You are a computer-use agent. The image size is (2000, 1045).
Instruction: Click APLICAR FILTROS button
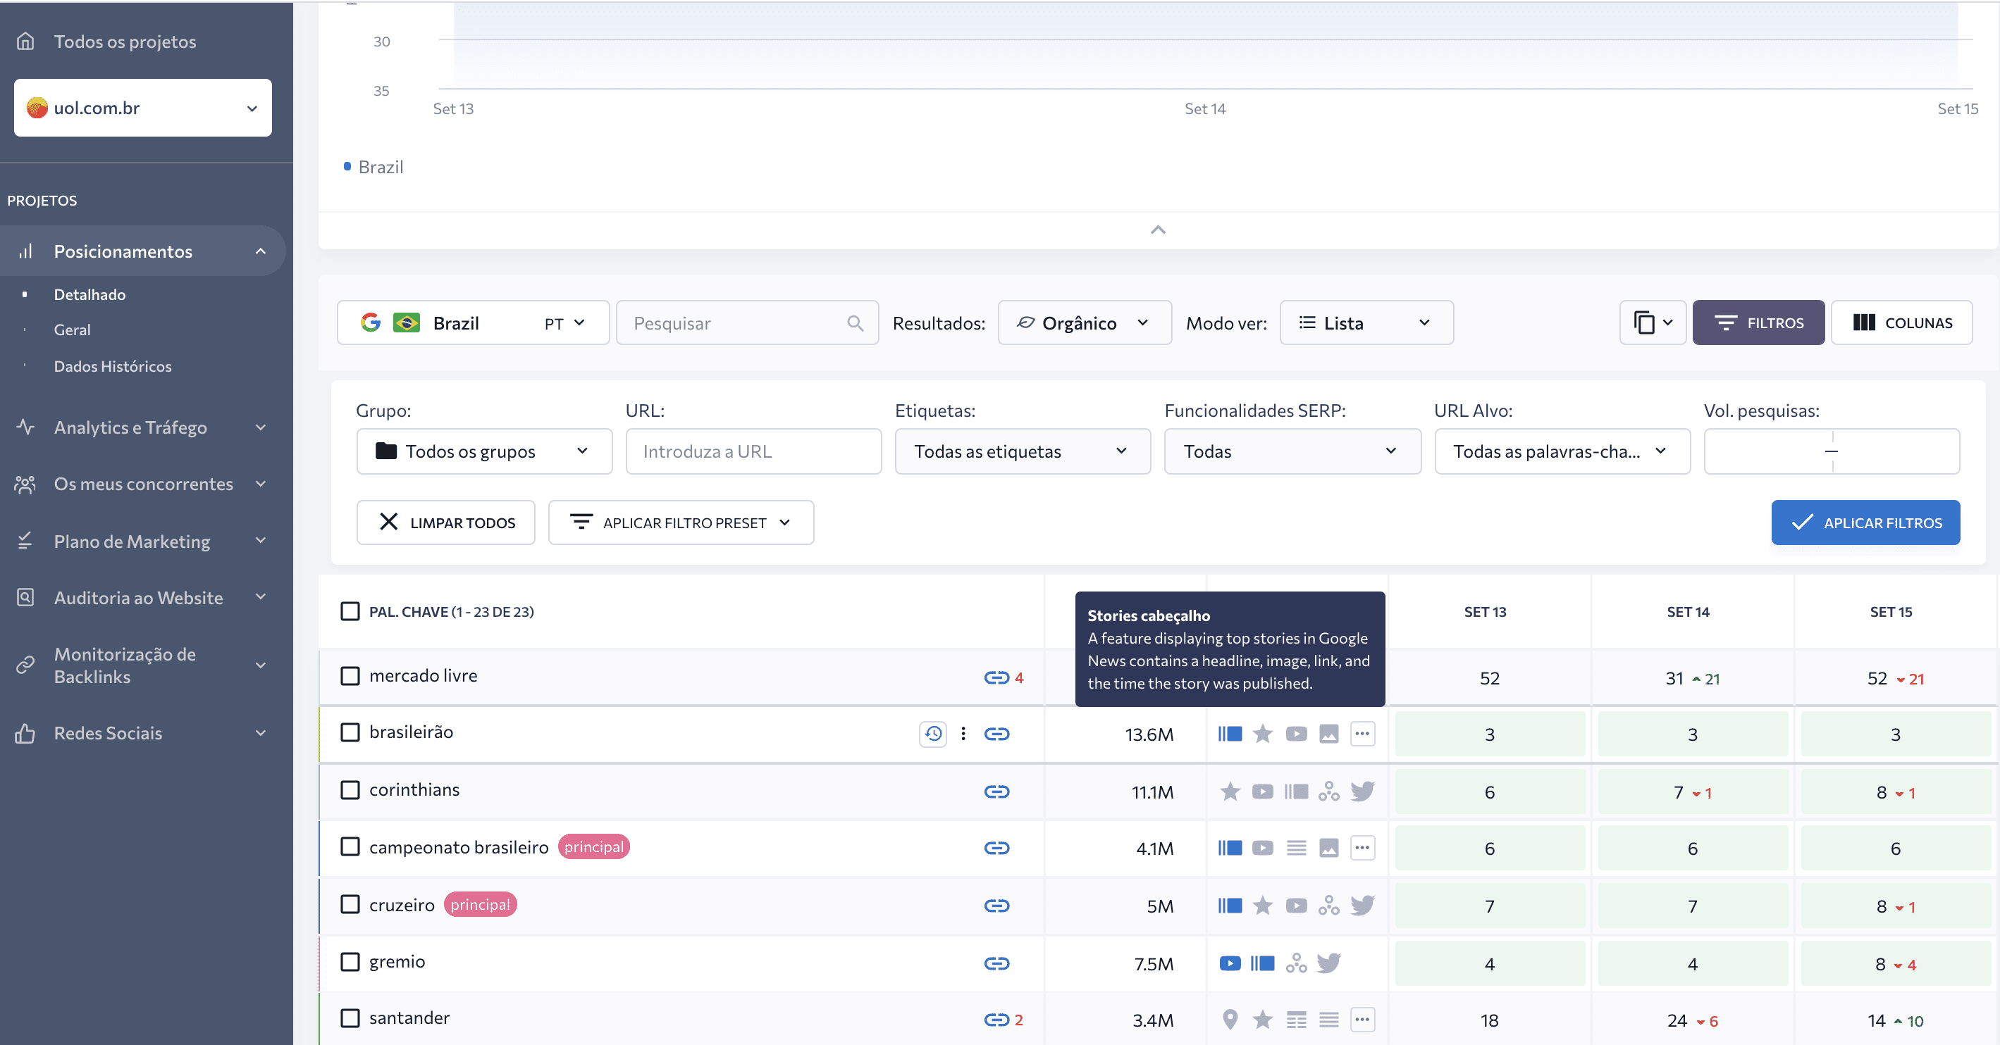(x=1865, y=523)
